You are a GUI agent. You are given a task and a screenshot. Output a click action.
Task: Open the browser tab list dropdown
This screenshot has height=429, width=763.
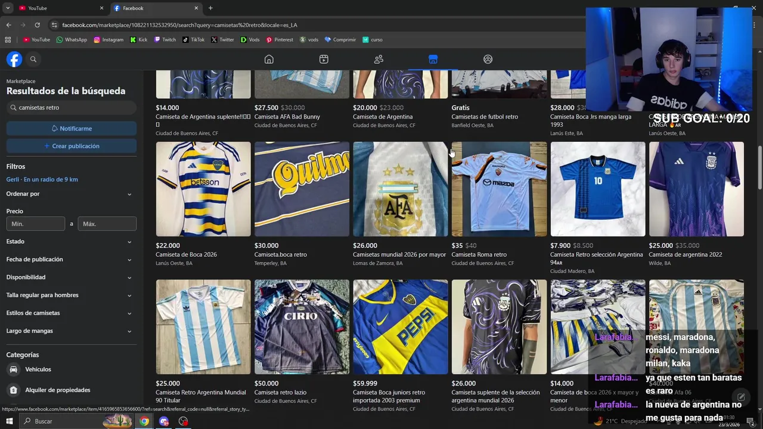(x=8, y=8)
